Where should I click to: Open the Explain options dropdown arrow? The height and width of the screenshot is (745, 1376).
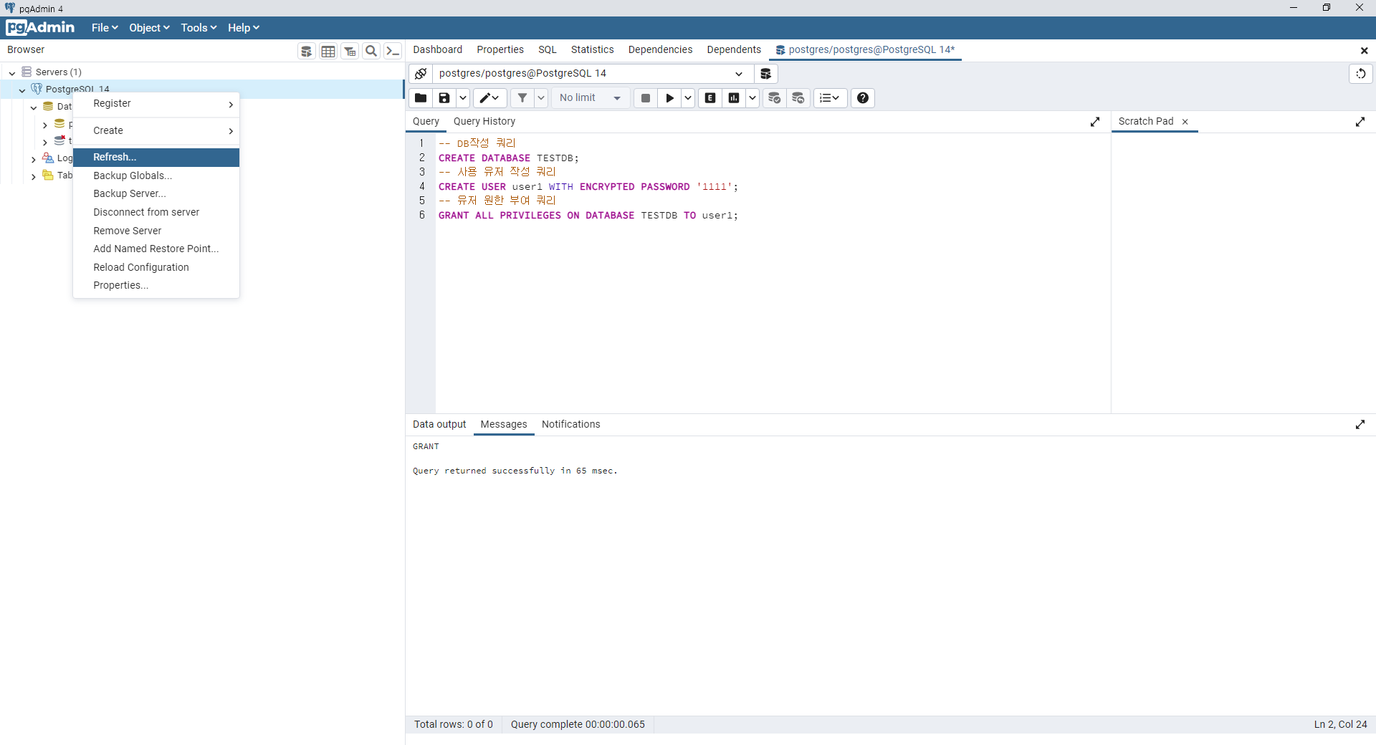pos(752,98)
